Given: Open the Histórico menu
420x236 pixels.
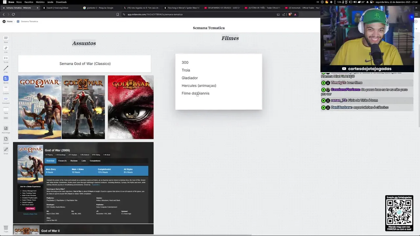Looking at the screenshot, I should point(40,2).
